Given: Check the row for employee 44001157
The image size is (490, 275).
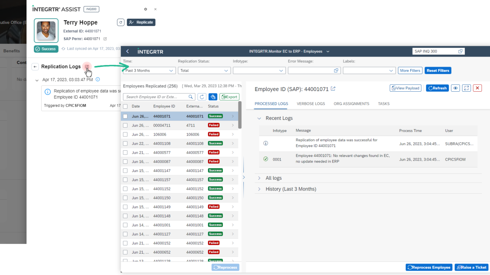Looking at the screenshot, I should [125, 180].
